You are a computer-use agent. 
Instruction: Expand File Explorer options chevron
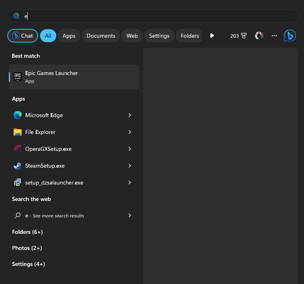[x=130, y=132]
